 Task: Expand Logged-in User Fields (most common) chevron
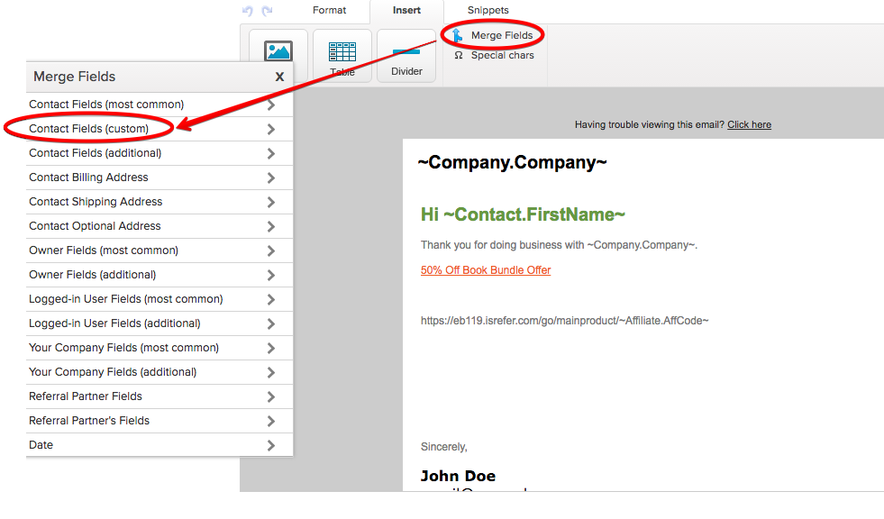click(270, 299)
